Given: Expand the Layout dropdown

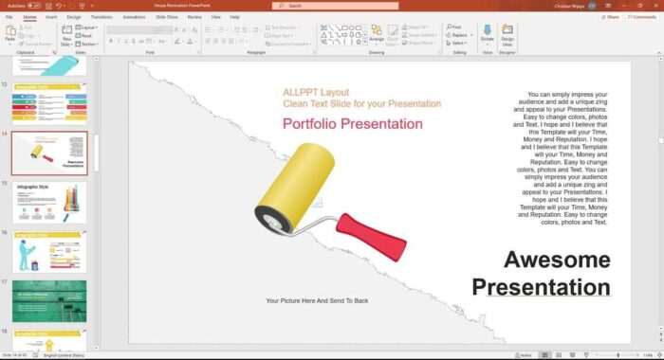Looking at the screenshot, I should [x=87, y=27].
